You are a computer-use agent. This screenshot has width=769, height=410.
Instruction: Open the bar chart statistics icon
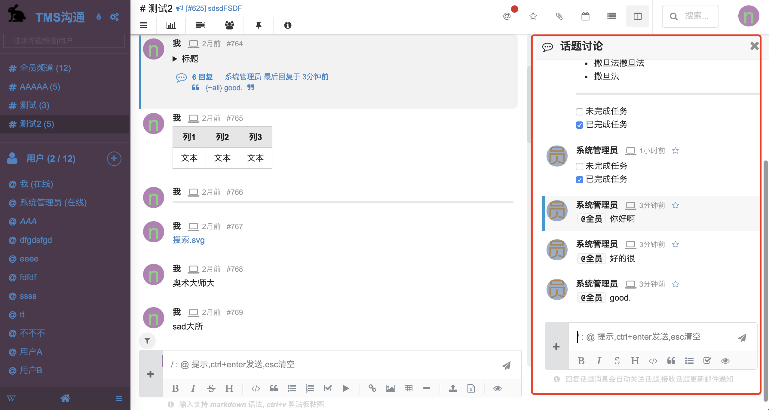tap(171, 25)
